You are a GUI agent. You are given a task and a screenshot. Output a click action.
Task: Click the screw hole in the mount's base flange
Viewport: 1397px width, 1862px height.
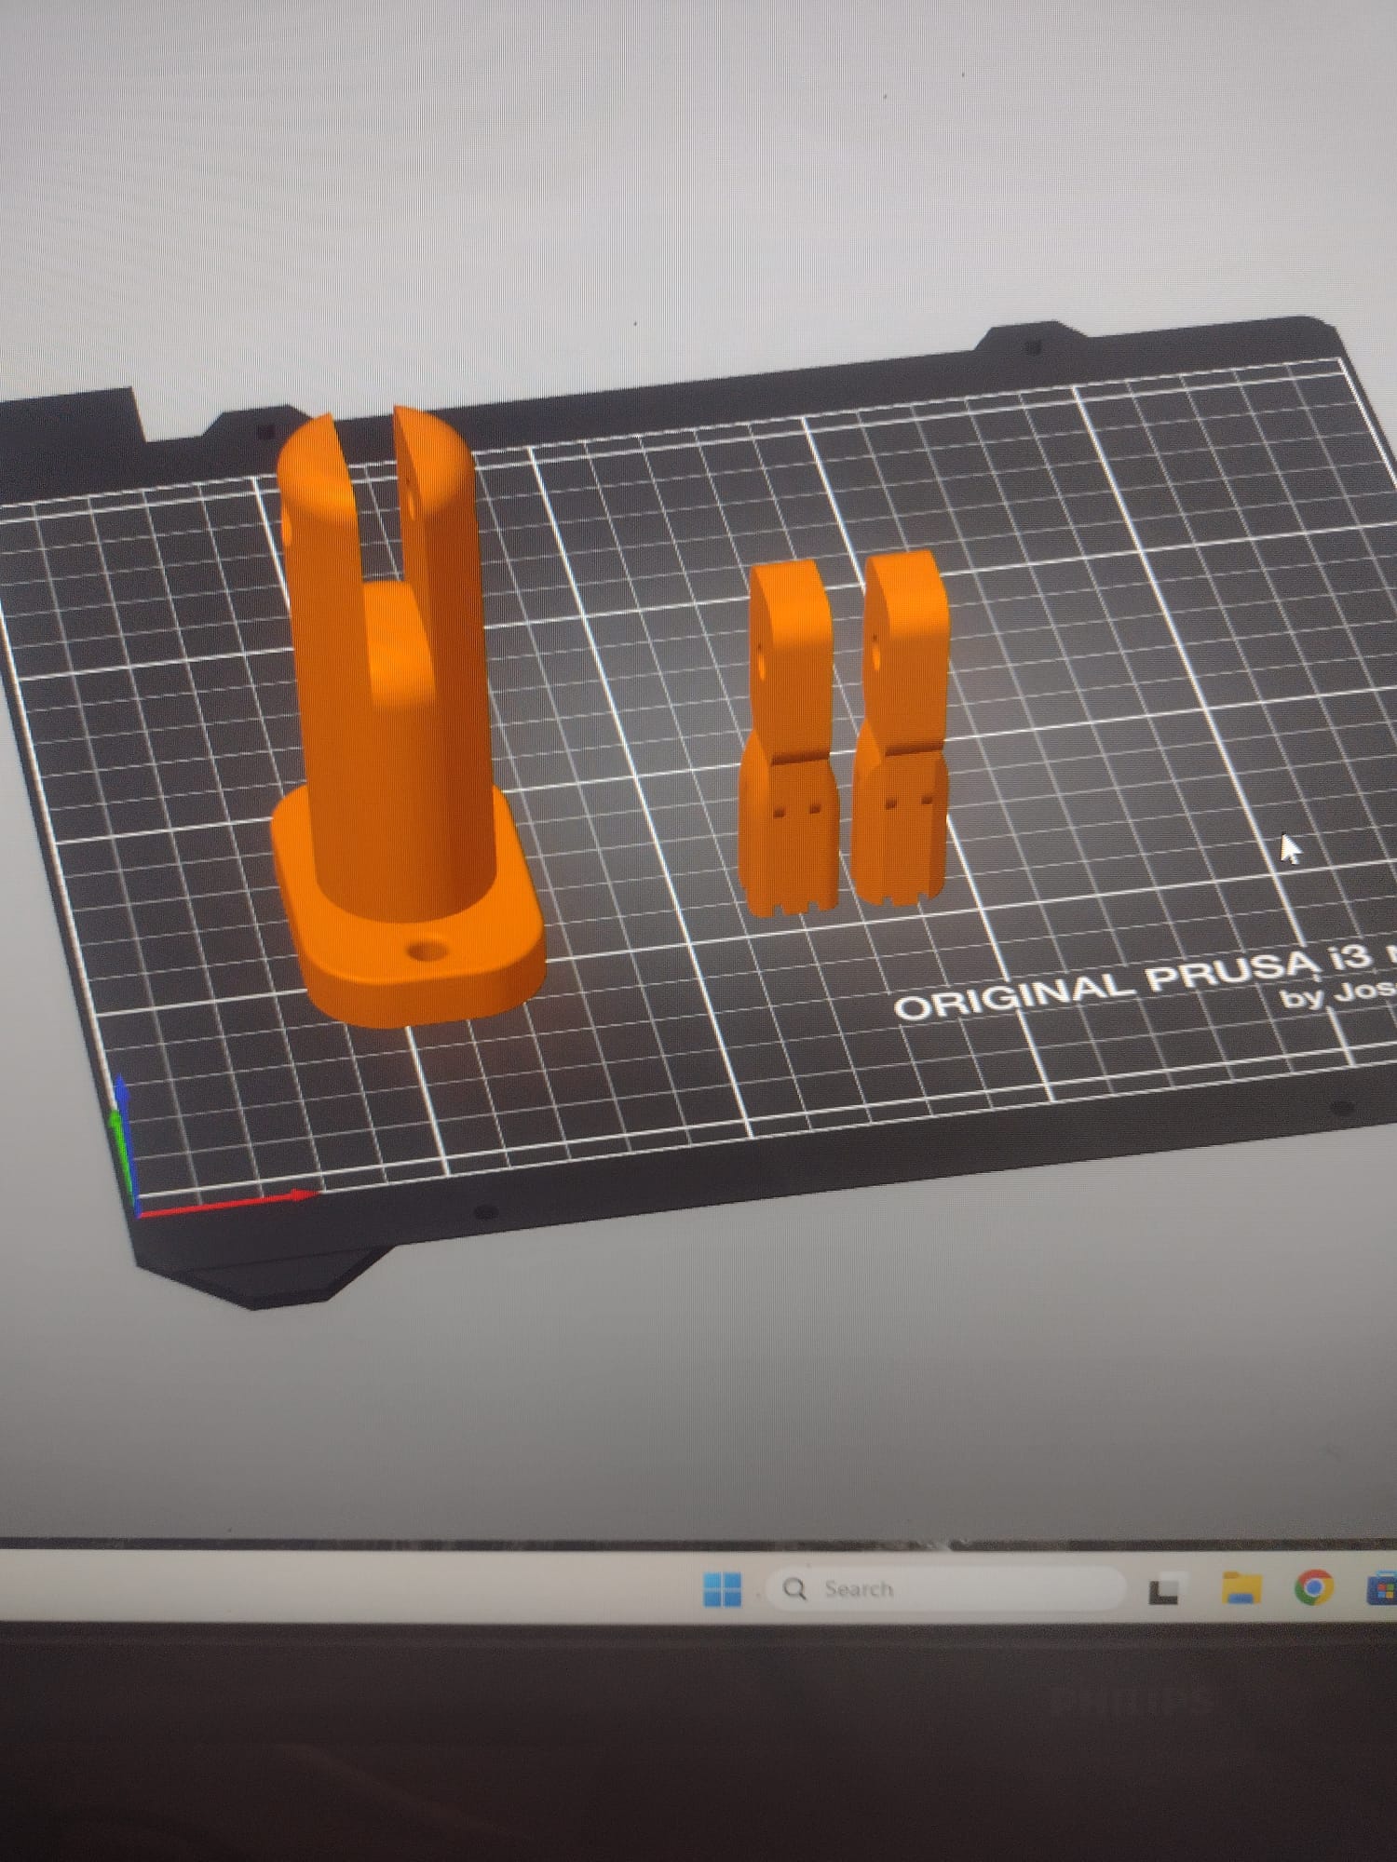coord(427,951)
